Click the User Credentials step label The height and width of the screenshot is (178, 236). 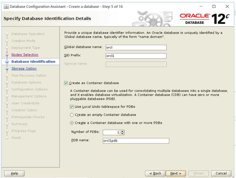coord(25,103)
